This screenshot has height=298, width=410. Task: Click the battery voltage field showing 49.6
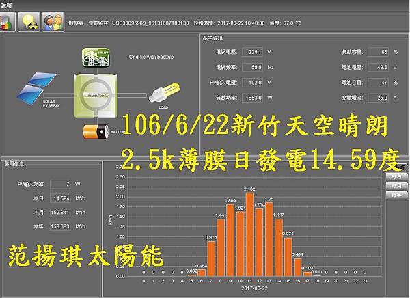[x=379, y=67]
